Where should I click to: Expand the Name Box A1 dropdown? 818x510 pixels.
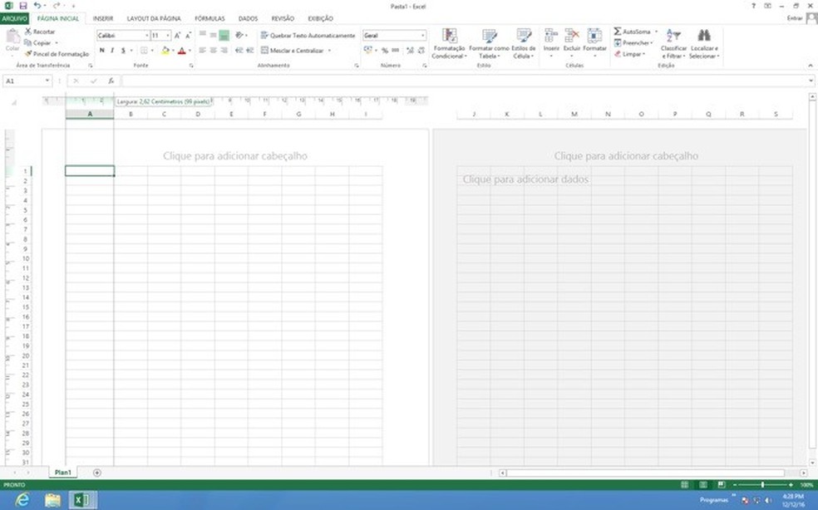click(47, 81)
